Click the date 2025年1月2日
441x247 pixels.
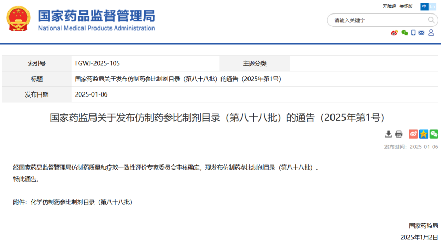[419, 237]
